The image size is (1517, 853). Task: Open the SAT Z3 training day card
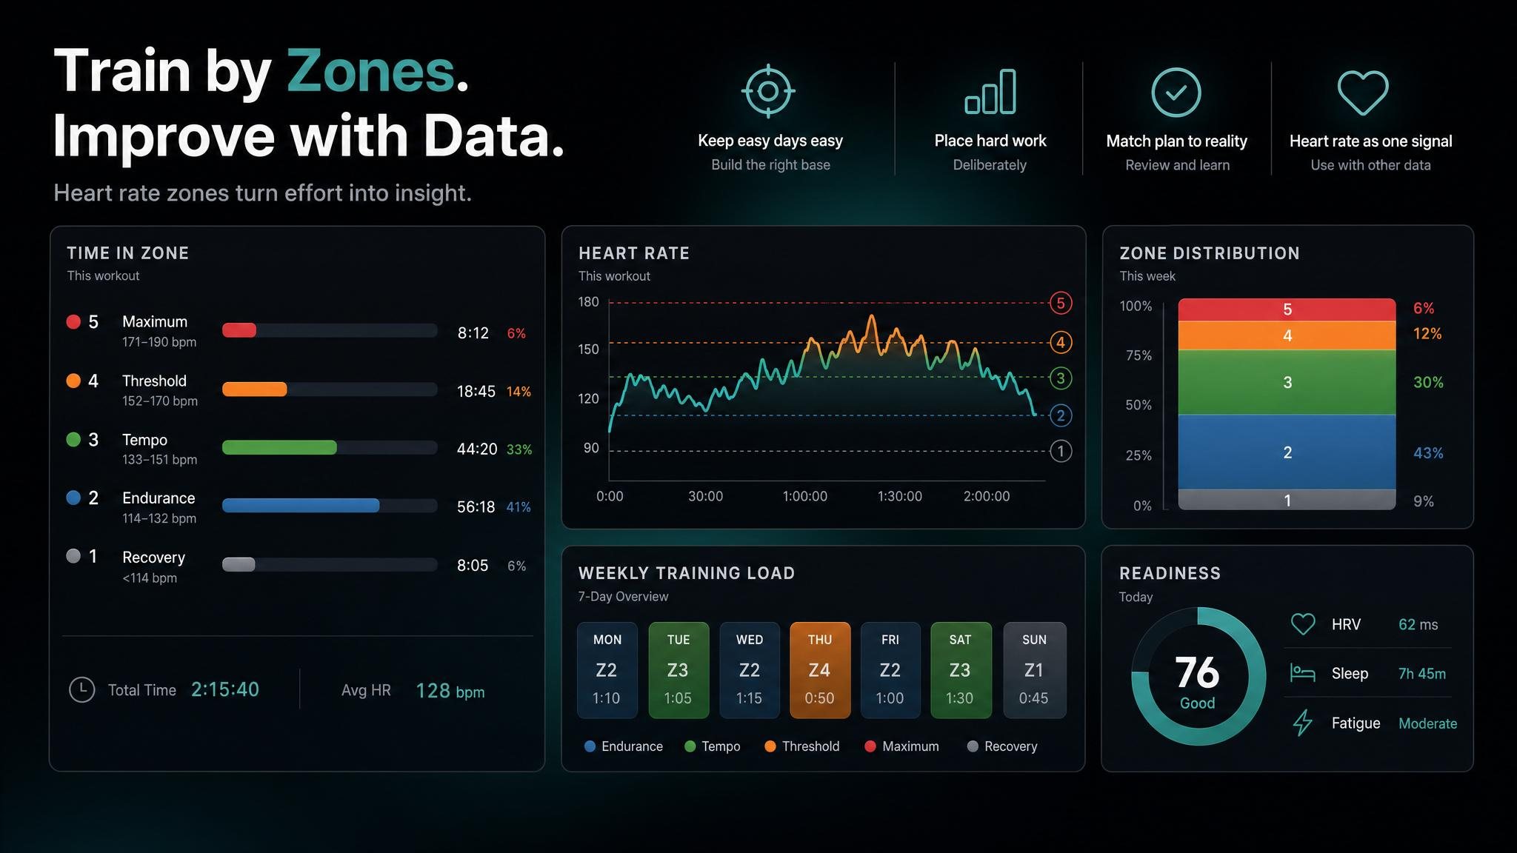(x=961, y=670)
